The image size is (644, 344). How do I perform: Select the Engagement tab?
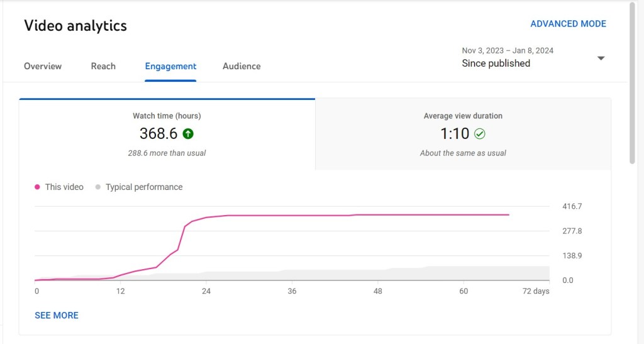click(x=170, y=66)
